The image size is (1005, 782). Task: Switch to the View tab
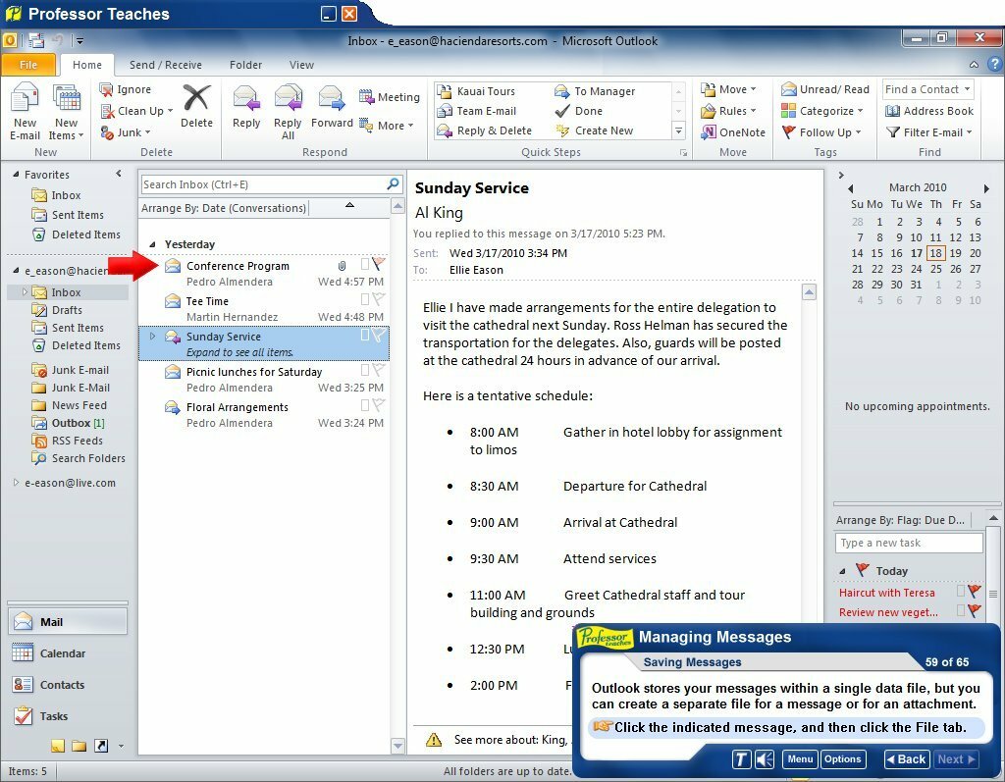tap(301, 65)
